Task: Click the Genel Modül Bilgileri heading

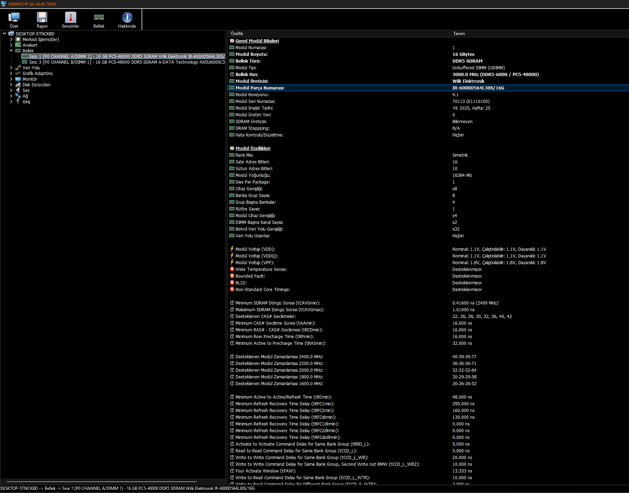Action: (257, 41)
